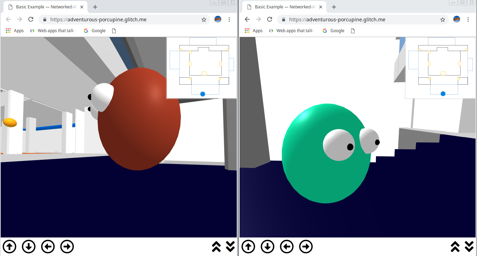Open Apps bookmark in left window
This screenshot has height=256, width=477.
15,31
